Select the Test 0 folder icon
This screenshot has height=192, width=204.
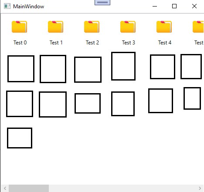pos(20,27)
